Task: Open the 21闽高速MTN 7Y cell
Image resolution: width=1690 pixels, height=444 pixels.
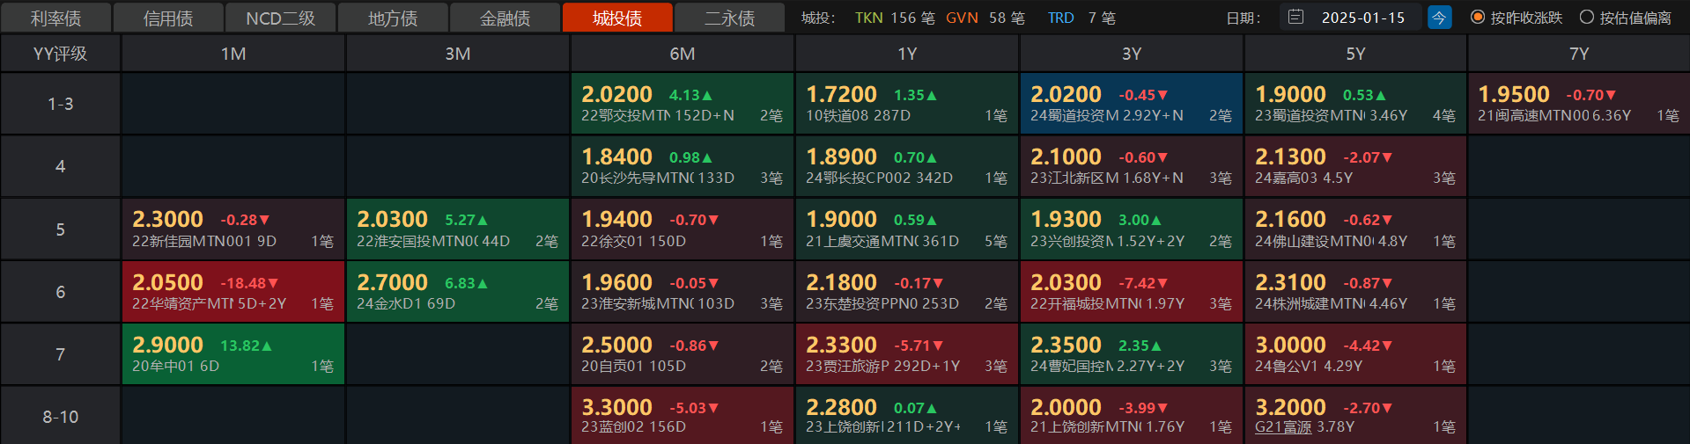Action: click(x=1579, y=104)
